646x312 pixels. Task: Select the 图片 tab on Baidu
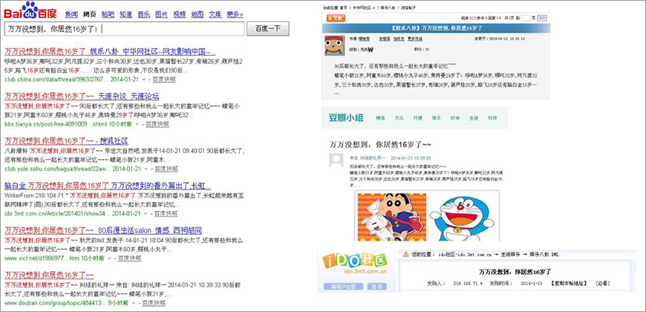coord(162,14)
